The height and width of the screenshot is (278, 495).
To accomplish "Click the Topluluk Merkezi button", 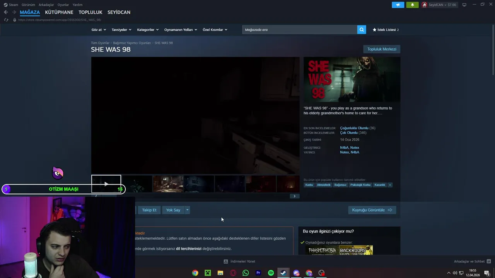I will (382, 49).
